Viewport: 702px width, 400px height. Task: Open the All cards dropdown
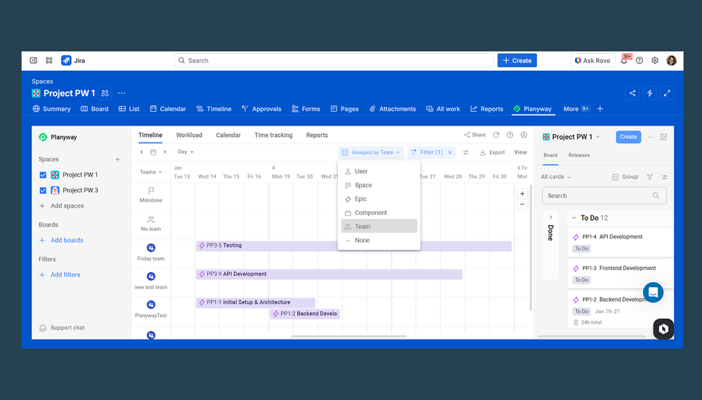click(x=556, y=177)
